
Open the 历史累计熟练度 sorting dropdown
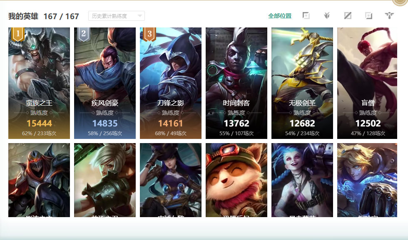(x=117, y=16)
